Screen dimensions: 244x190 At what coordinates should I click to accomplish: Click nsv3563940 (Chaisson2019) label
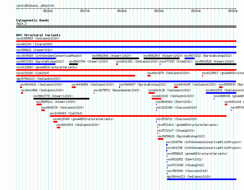(x=187, y=171)
